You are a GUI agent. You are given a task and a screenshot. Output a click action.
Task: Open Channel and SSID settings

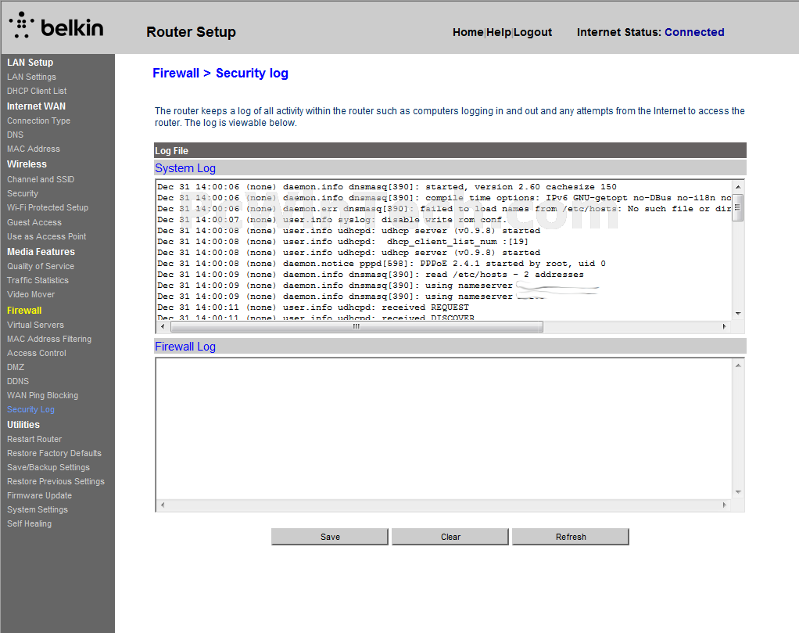(x=41, y=179)
